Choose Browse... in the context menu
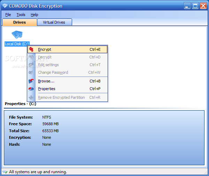This screenshot has height=176, width=209. pos(68,81)
